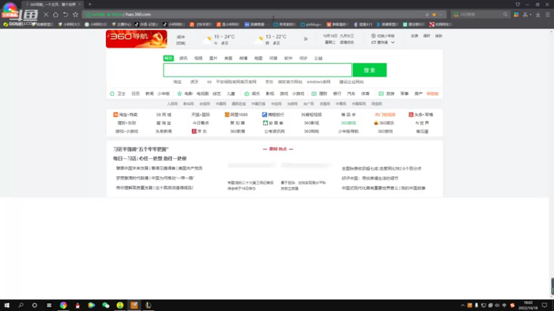Click the favorites star outline icon
The image size is (554, 311).
point(75,15)
